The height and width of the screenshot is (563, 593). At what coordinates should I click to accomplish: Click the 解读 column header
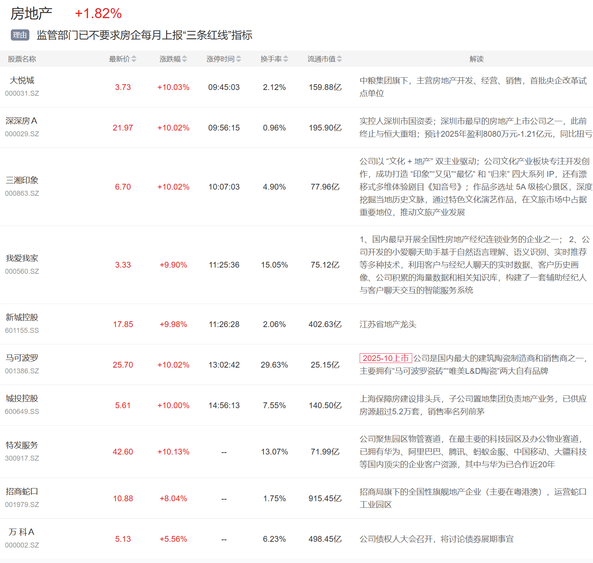point(476,59)
